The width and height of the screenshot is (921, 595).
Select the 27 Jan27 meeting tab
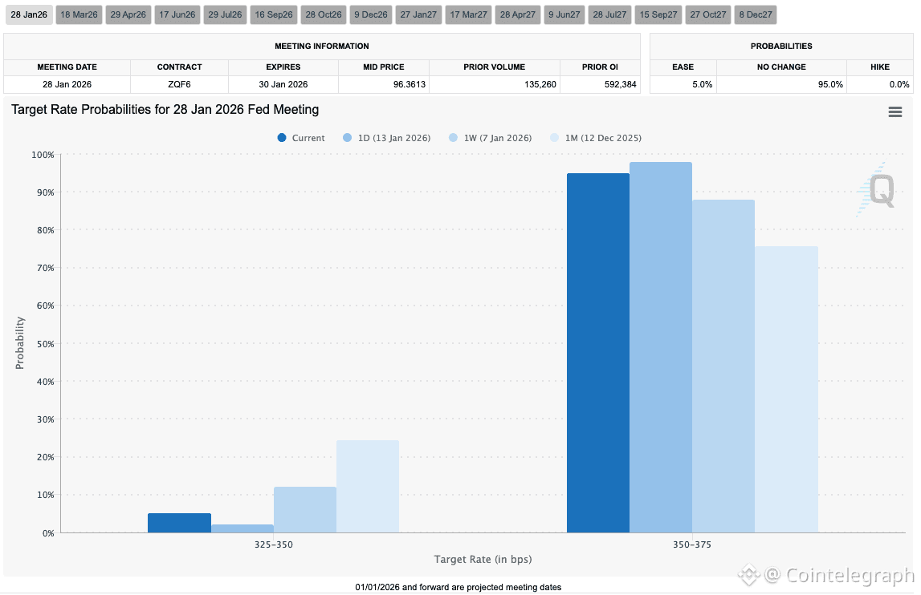pos(419,14)
